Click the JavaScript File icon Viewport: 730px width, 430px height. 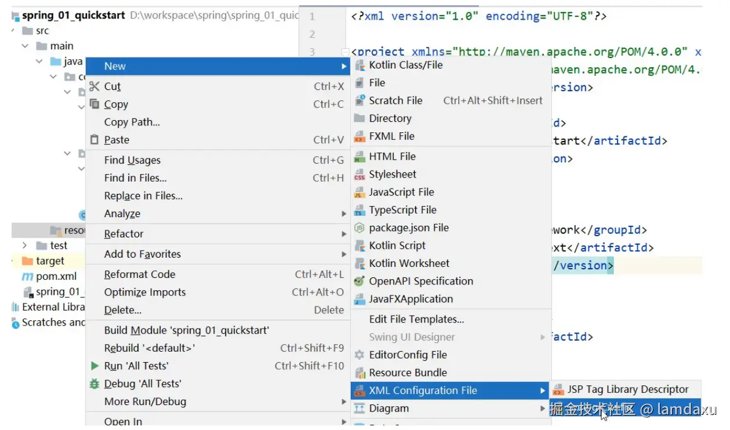pyautogui.click(x=359, y=193)
